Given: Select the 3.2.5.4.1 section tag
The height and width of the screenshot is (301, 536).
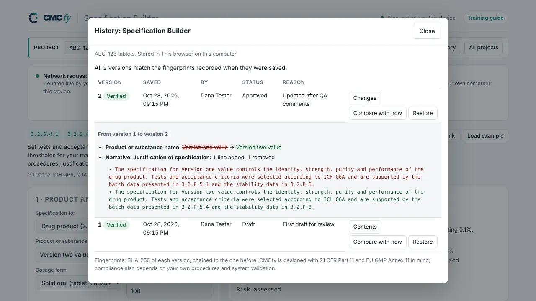Looking at the screenshot, I should [x=44, y=134].
